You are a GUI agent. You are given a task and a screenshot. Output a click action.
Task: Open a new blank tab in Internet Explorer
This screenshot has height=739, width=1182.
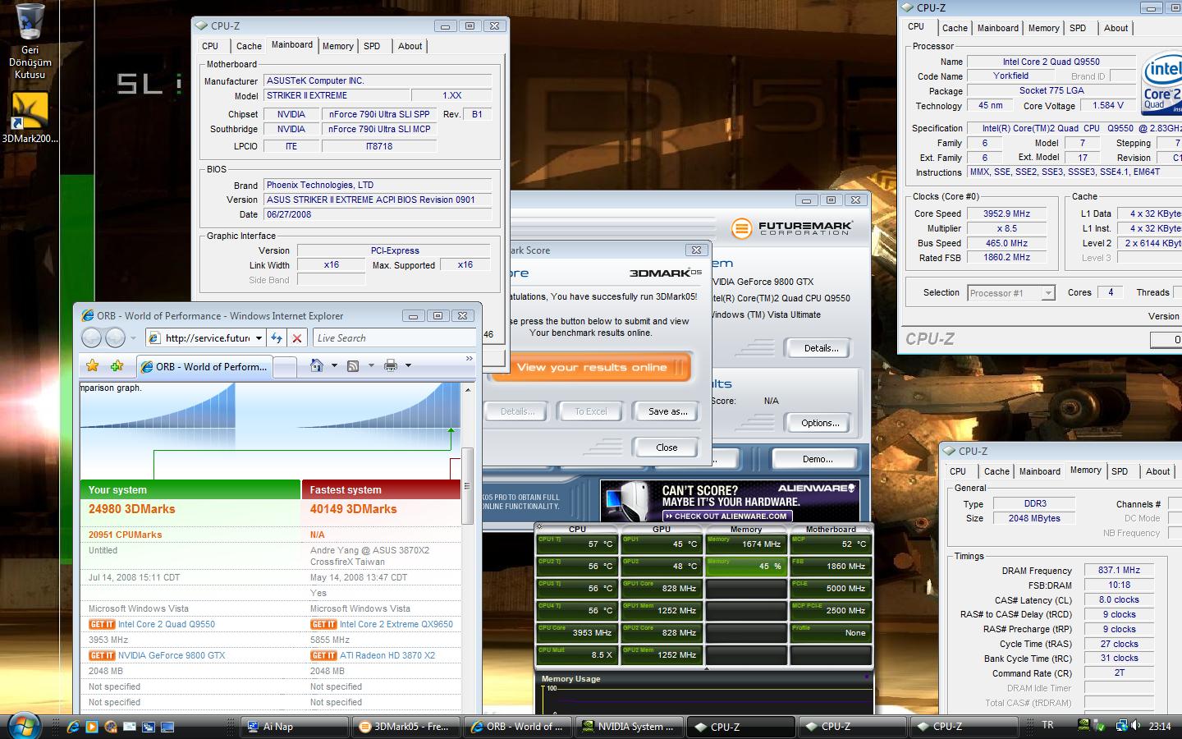(285, 367)
